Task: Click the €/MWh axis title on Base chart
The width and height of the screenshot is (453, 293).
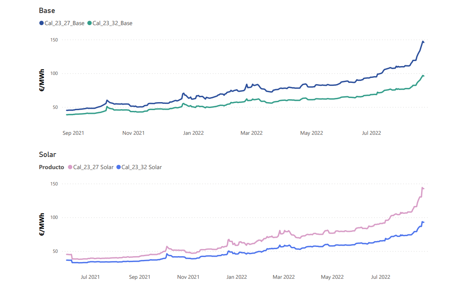Action: point(42,80)
